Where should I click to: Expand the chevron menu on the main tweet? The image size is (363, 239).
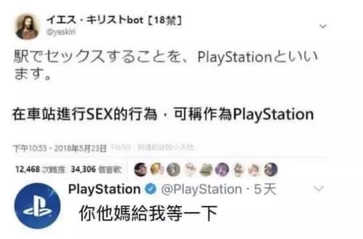[323, 26]
